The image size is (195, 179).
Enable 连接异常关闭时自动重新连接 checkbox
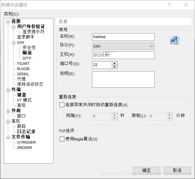tap(62, 105)
